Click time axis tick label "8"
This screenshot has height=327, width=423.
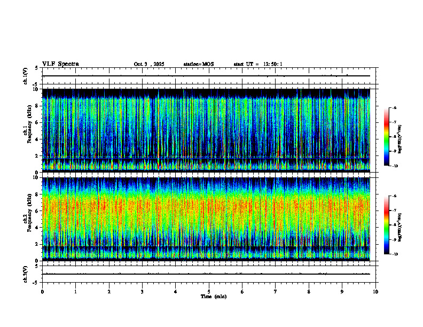(309, 292)
